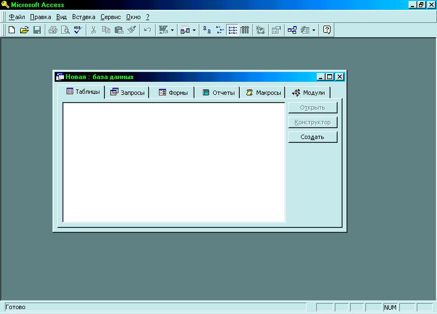Click the Analyze tool icon
The height and width of the screenshot is (314, 437).
point(185,30)
